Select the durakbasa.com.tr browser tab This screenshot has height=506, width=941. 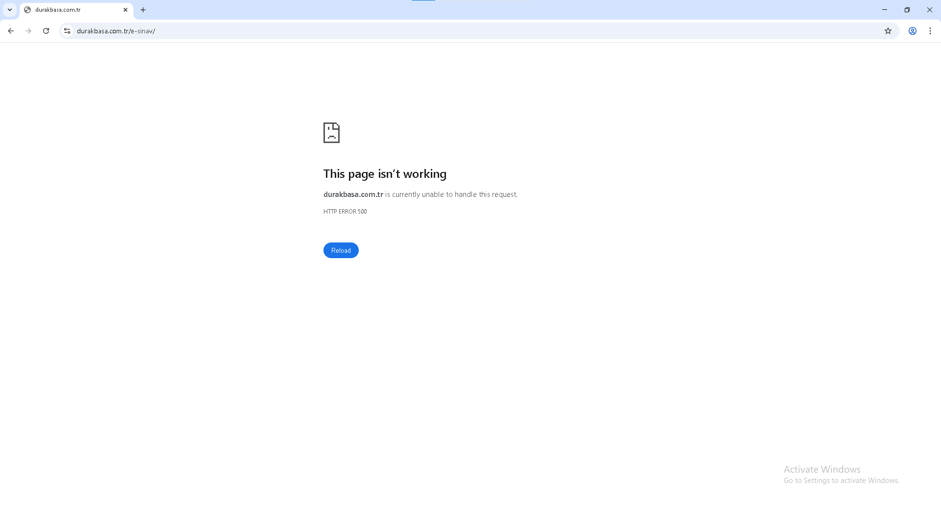tap(69, 10)
